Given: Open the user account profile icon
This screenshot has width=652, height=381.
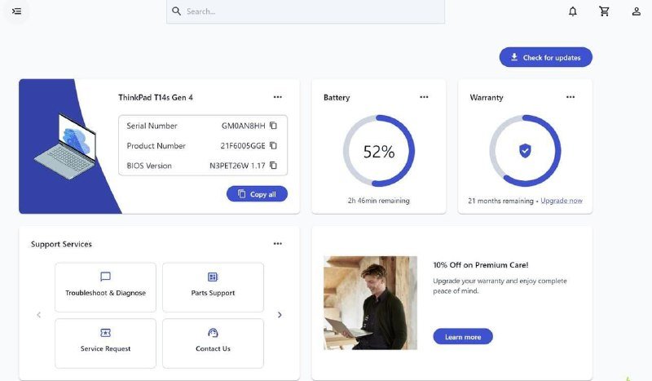Looking at the screenshot, I should pyautogui.click(x=637, y=11).
